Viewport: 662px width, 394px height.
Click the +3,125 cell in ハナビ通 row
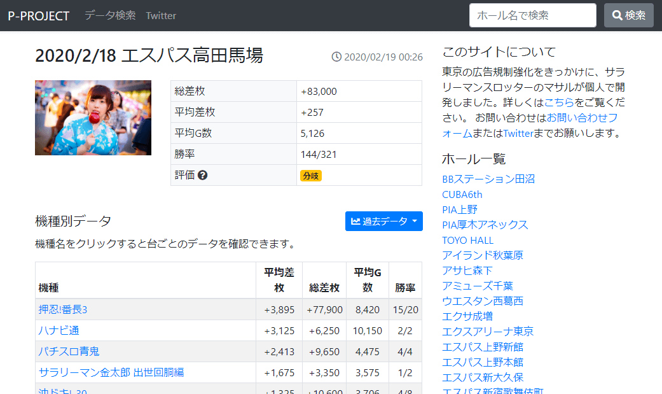coord(279,330)
